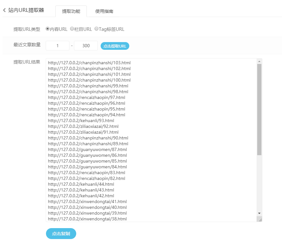The image size is (282, 249).
Task: Pick the Tag标签URL radio option
Action: click(96, 29)
